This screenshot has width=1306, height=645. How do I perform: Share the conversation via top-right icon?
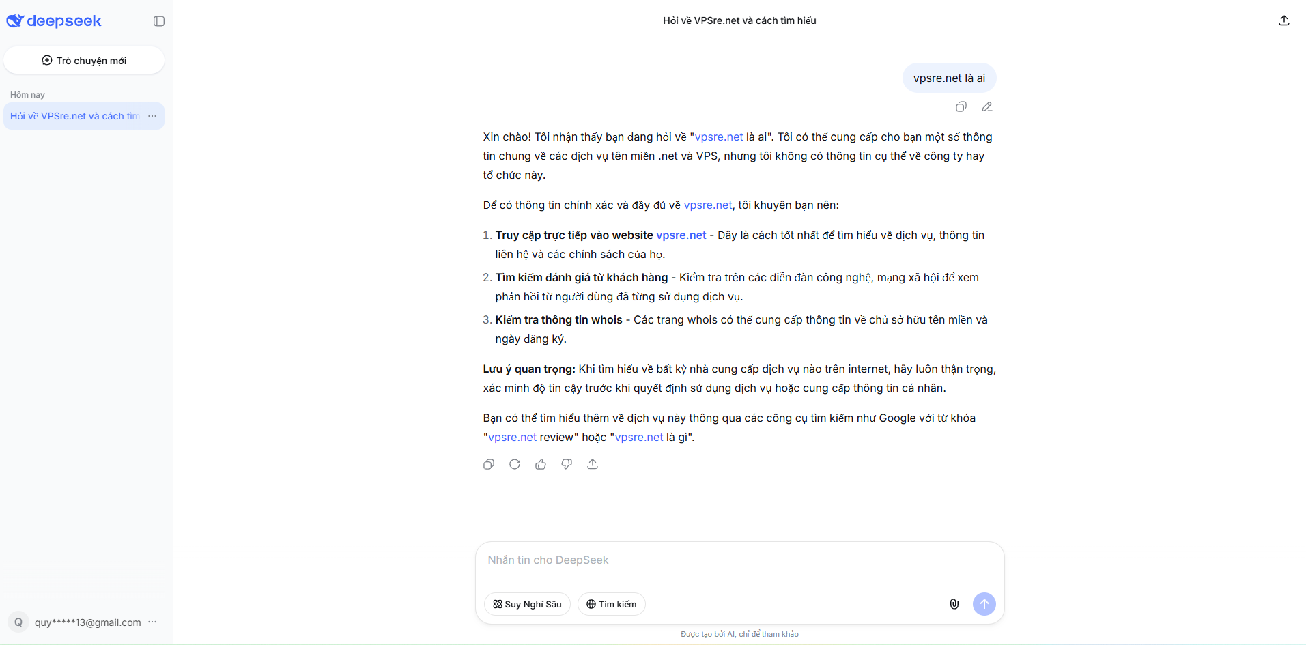coord(1283,20)
